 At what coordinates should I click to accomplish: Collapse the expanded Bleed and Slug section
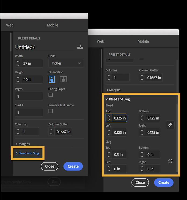118,99
